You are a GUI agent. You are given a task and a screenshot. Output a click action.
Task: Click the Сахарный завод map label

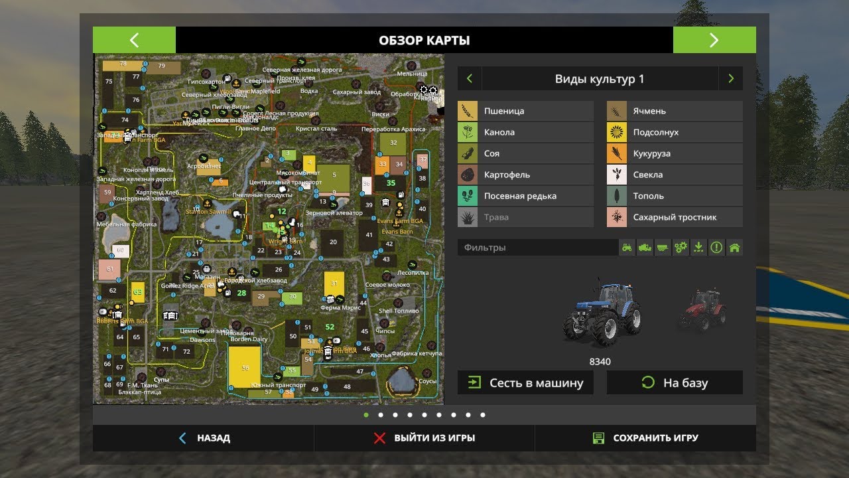pyautogui.click(x=356, y=92)
